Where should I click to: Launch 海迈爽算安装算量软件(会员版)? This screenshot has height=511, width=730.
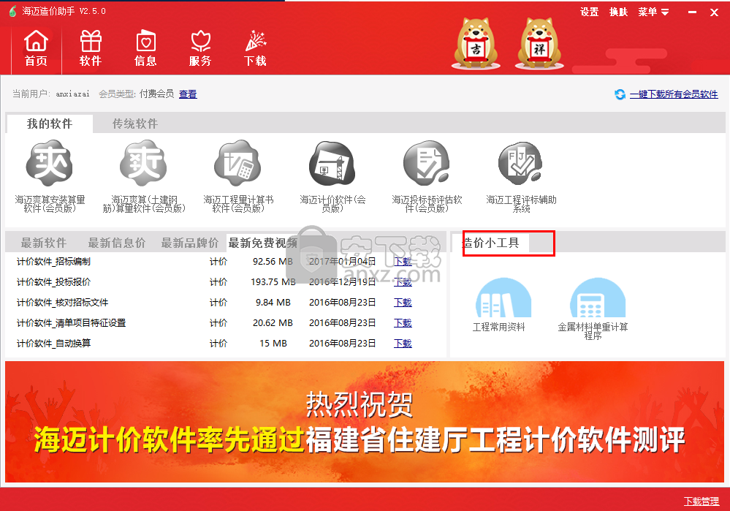pyautogui.click(x=50, y=176)
